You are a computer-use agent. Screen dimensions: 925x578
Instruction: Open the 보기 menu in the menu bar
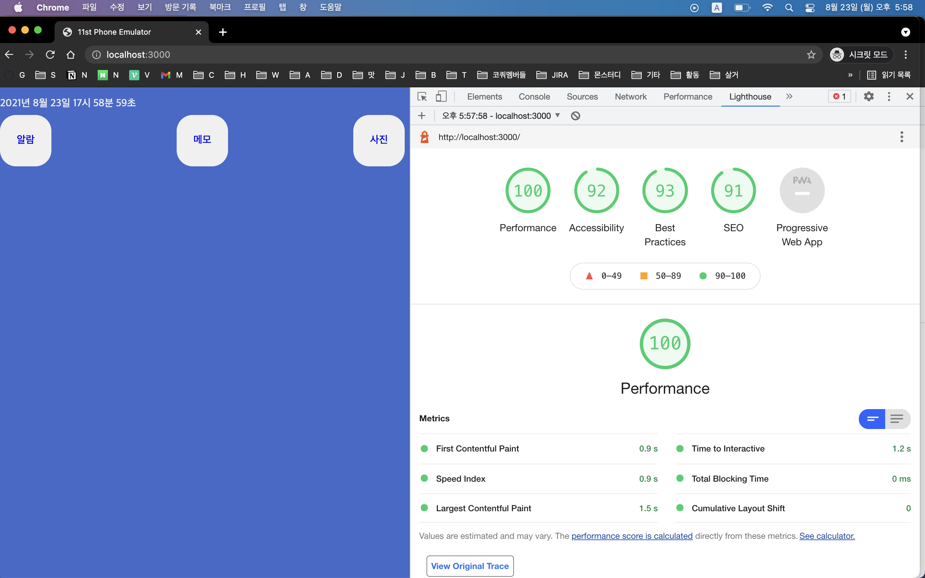pyautogui.click(x=145, y=8)
